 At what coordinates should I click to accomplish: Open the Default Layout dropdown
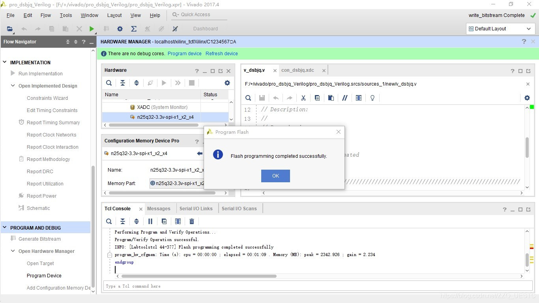pos(500,29)
